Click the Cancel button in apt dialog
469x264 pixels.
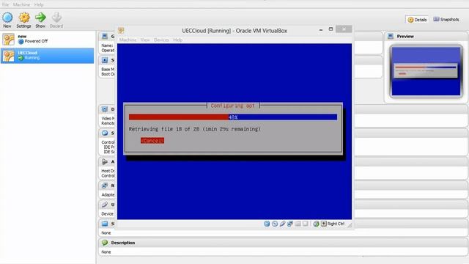pyautogui.click(x=152, y=140)
